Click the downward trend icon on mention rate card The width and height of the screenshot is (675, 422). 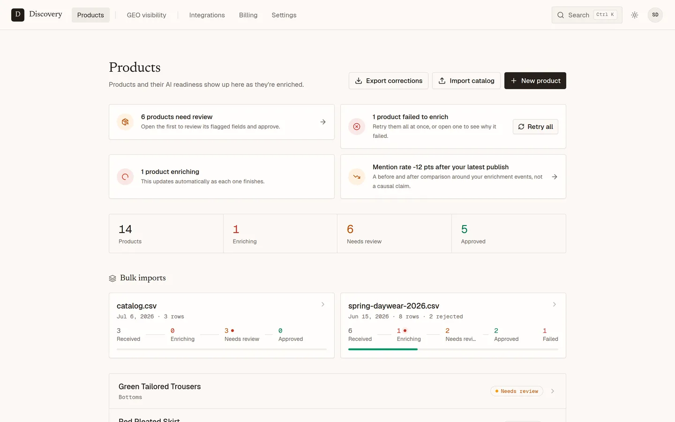pyautogui.click(x=357, y=177)
